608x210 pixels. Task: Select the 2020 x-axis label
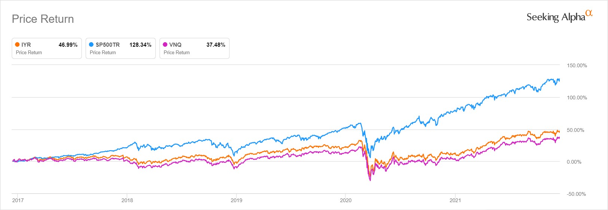[346, 200]
